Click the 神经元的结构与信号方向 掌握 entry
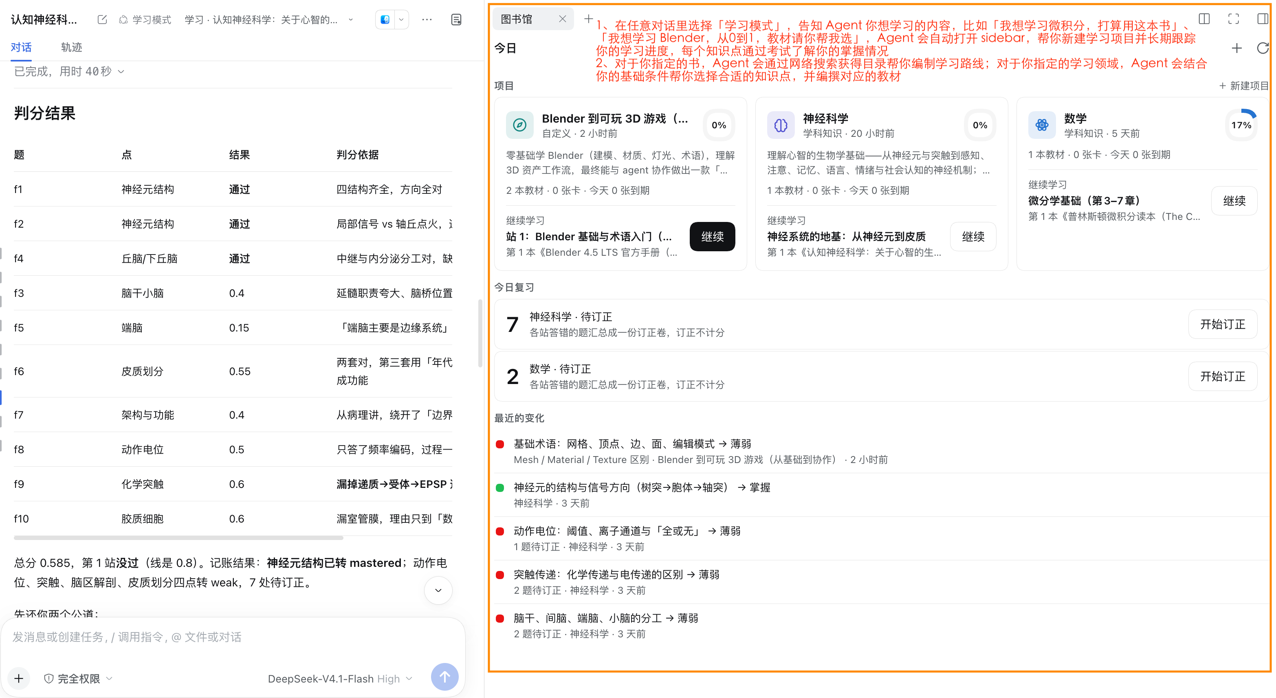This screenshot has height=698, width=1276. [882, 495]
